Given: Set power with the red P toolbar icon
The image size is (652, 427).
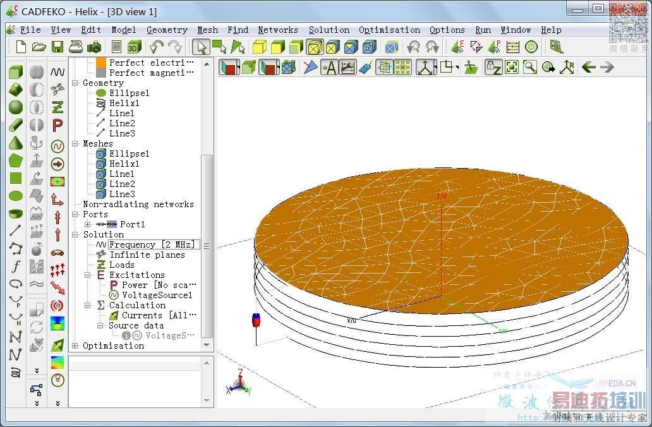Looking at the screenshot, I should (x=57, y=124).
